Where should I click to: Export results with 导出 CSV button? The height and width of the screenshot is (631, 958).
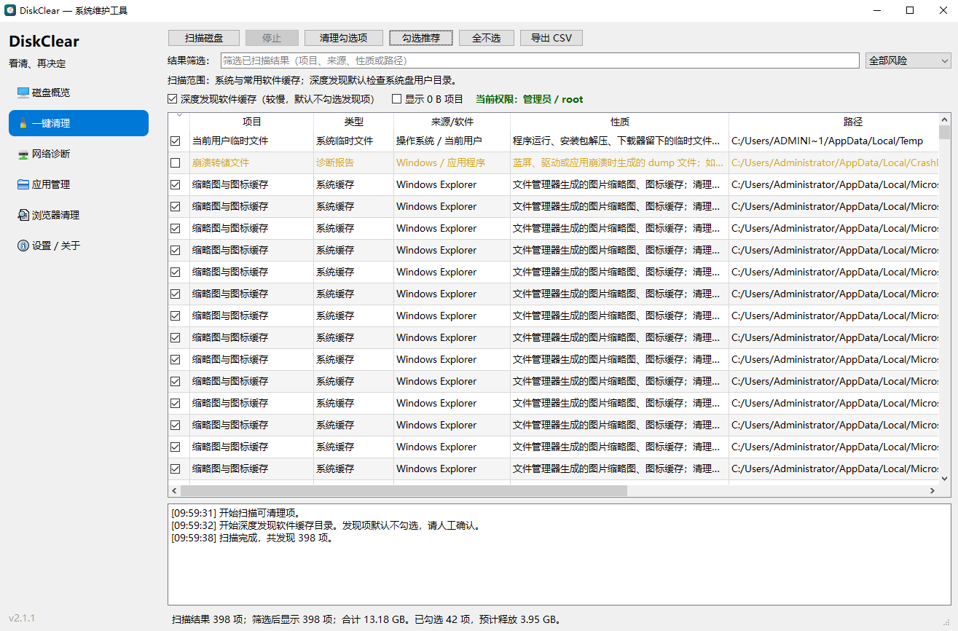[x=551, y=38]
